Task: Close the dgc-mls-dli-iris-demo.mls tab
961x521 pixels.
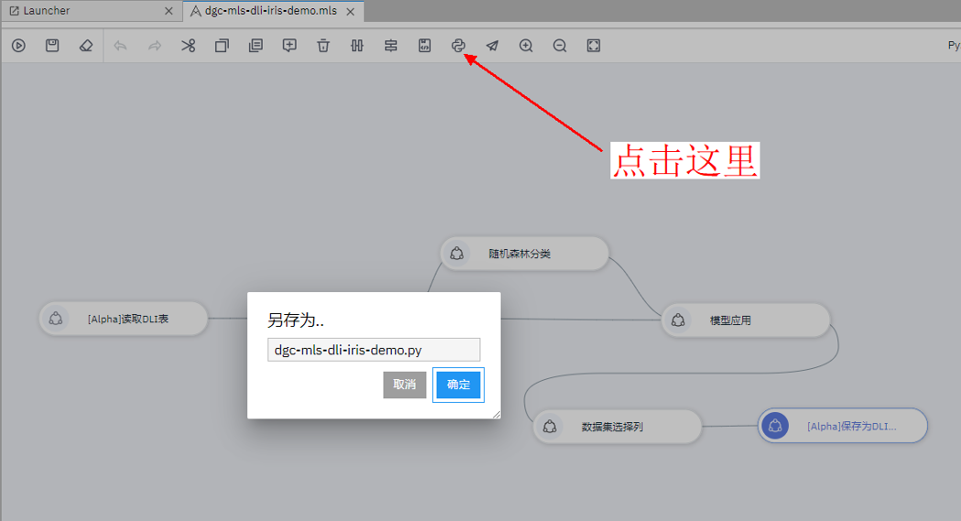Action: tap(350, 12)
